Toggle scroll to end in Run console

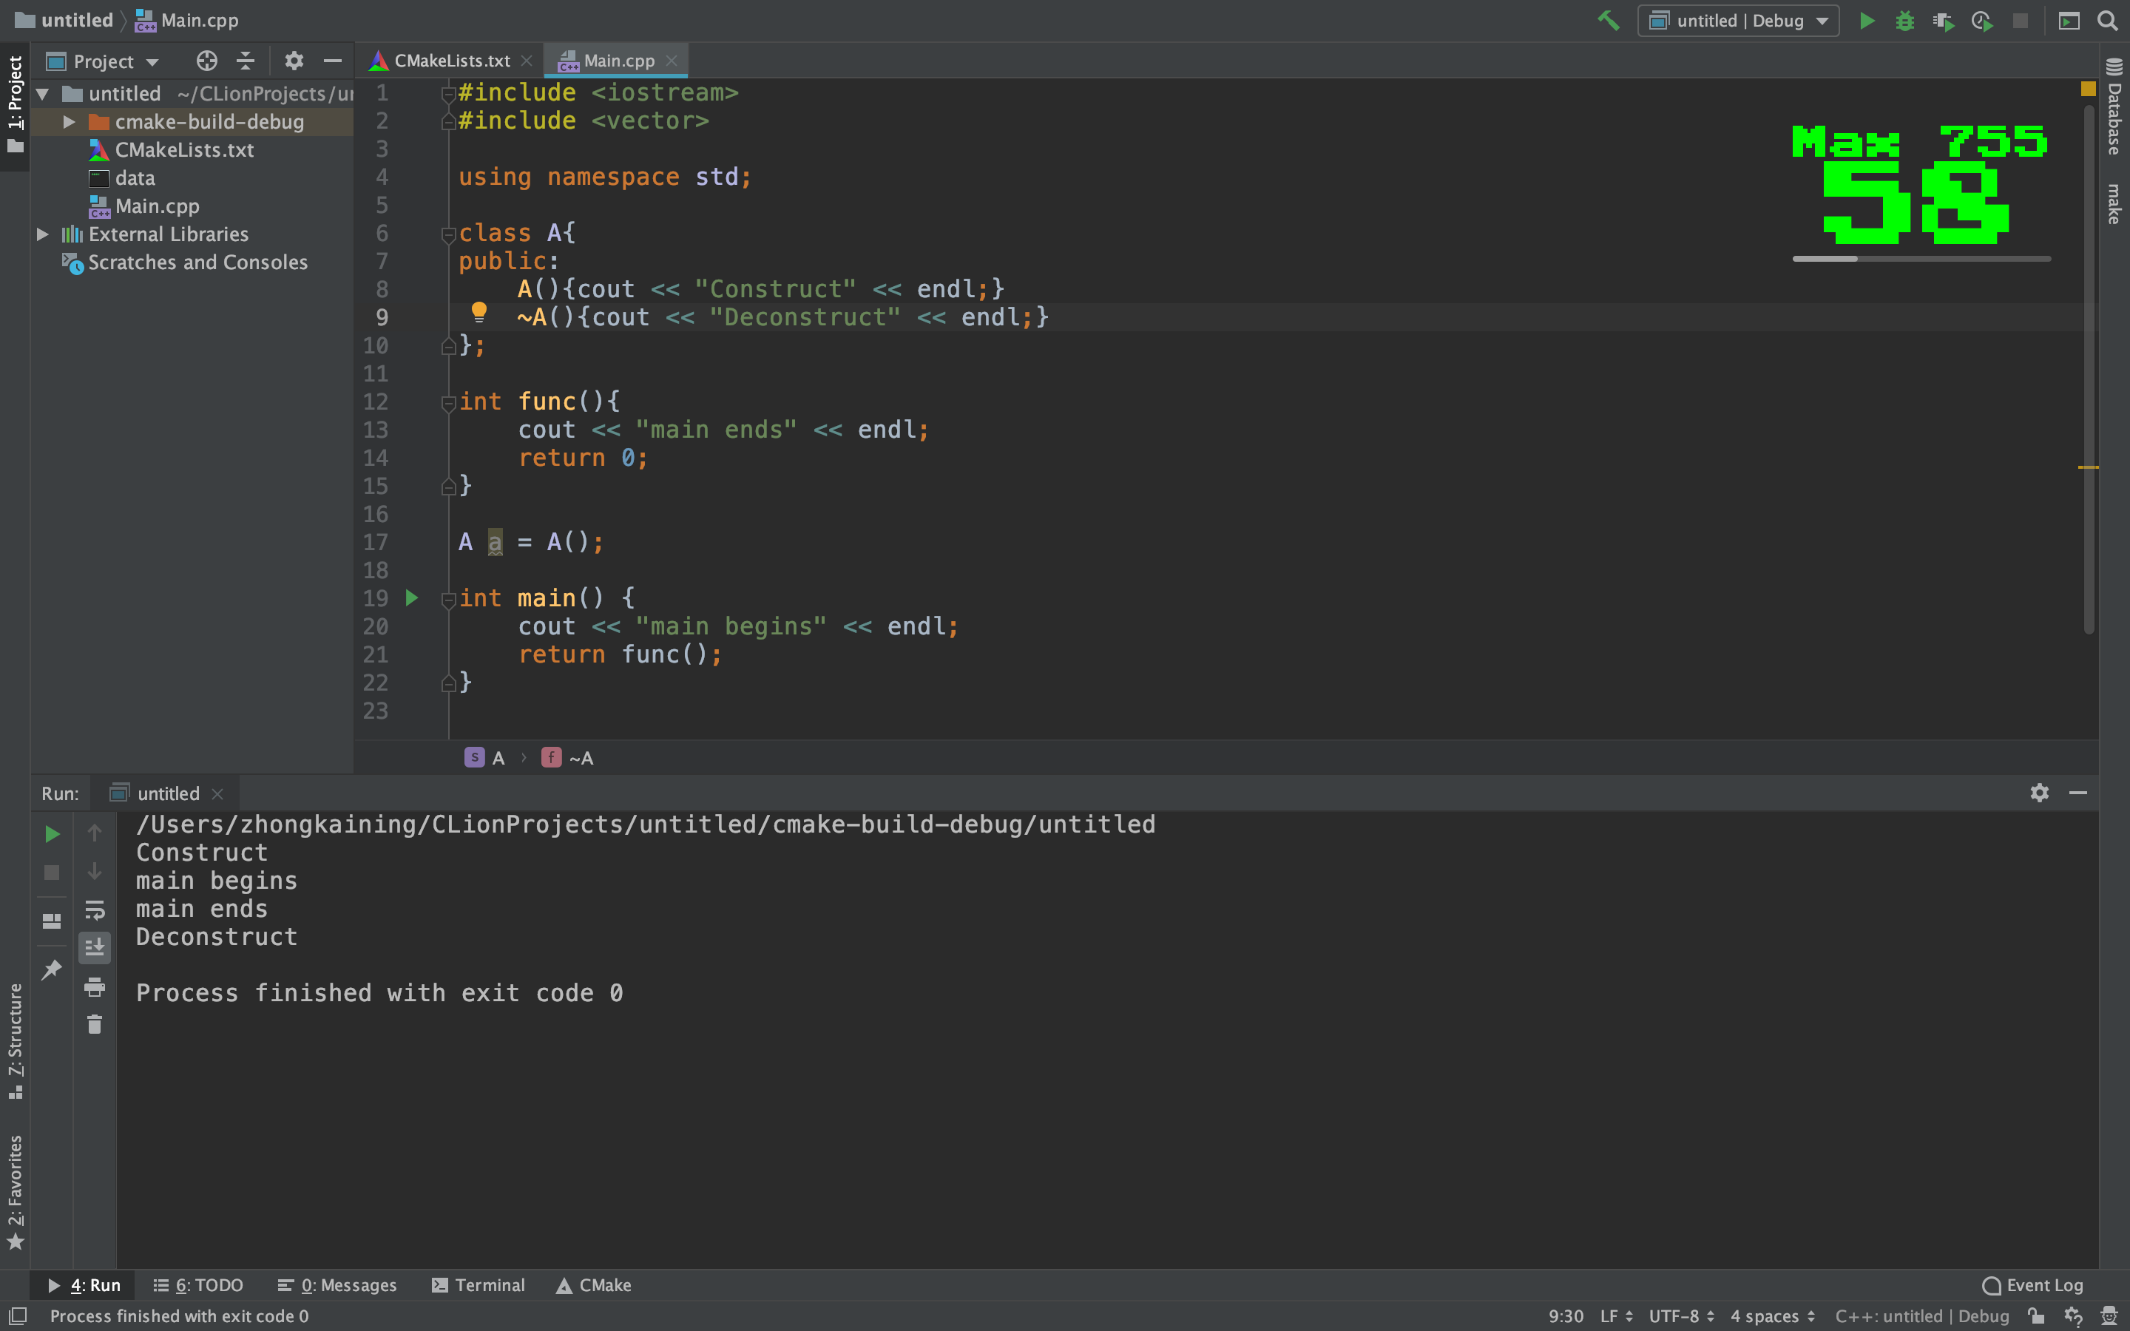[94, 947]
